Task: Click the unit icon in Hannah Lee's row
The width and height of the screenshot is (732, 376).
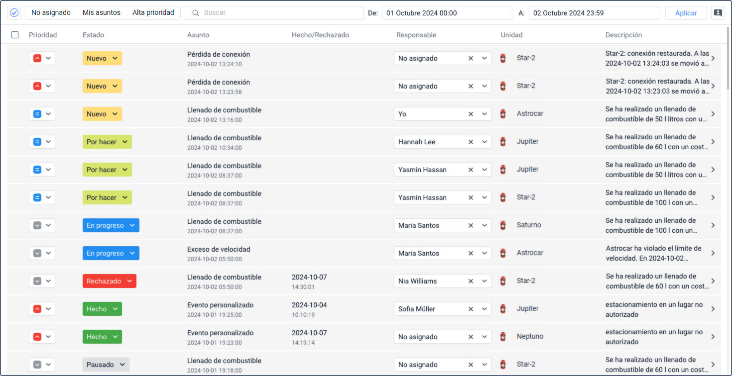Action: [503, 142]
